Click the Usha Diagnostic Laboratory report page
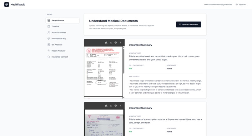Image resolution: width=252 pixels, height=136 pixels. (x=103, y=71)
